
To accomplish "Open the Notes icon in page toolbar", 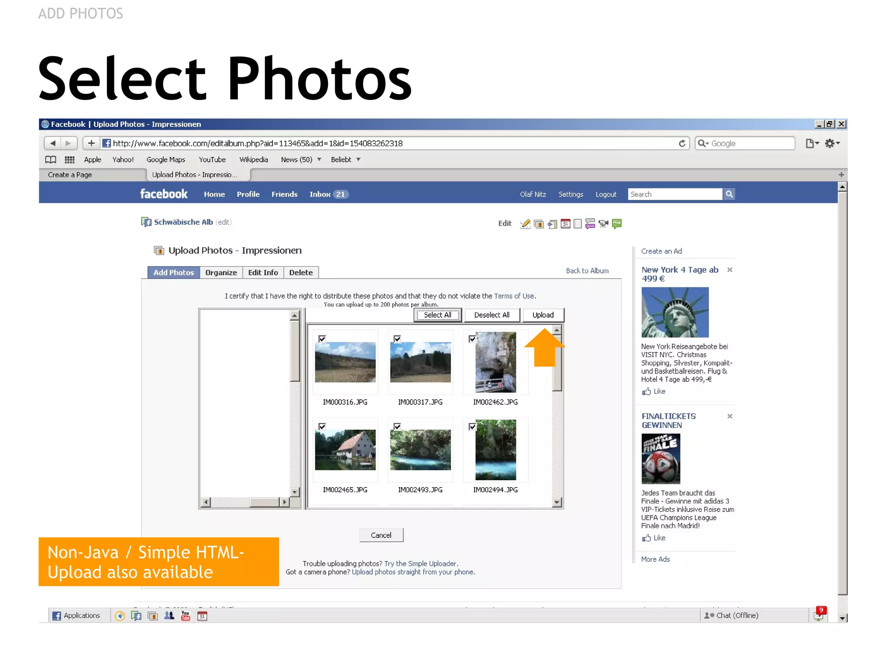I will pos(578,224).
